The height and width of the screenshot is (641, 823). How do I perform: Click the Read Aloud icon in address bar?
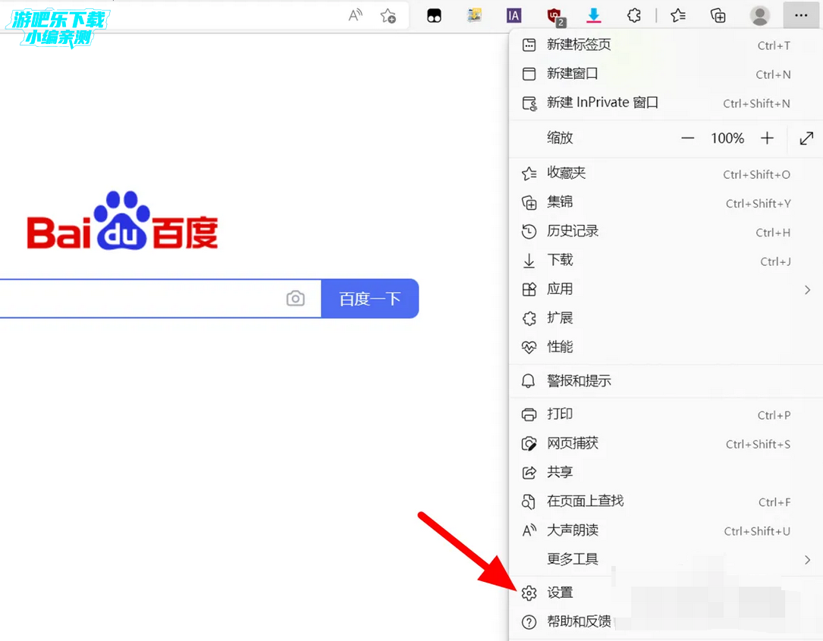point(355,15)
